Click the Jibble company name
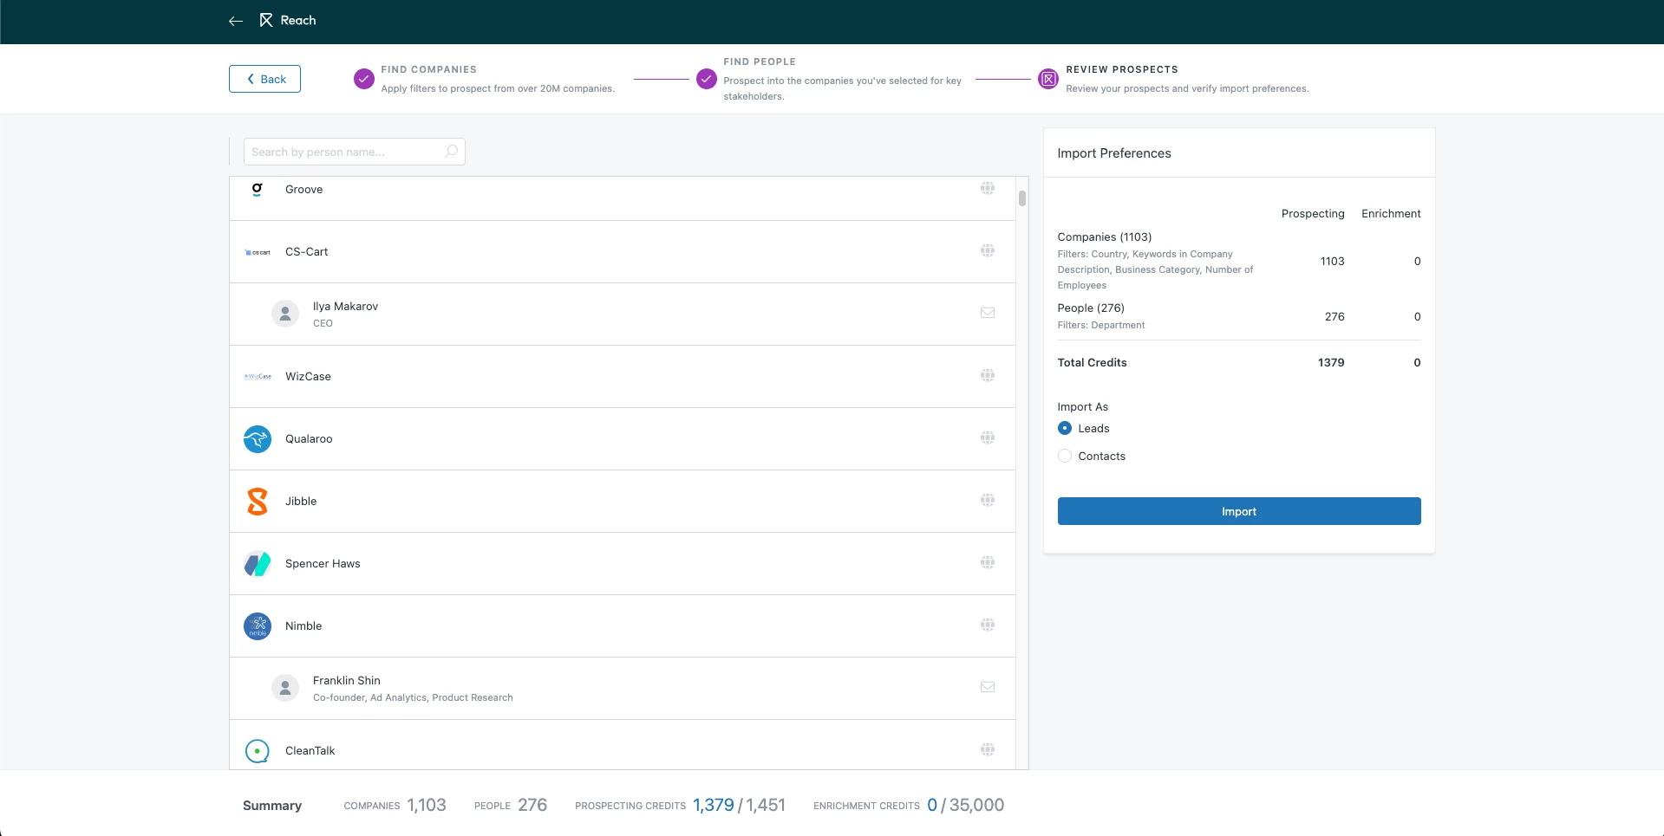The image size is (1664, 836). (x=301, y=501)
